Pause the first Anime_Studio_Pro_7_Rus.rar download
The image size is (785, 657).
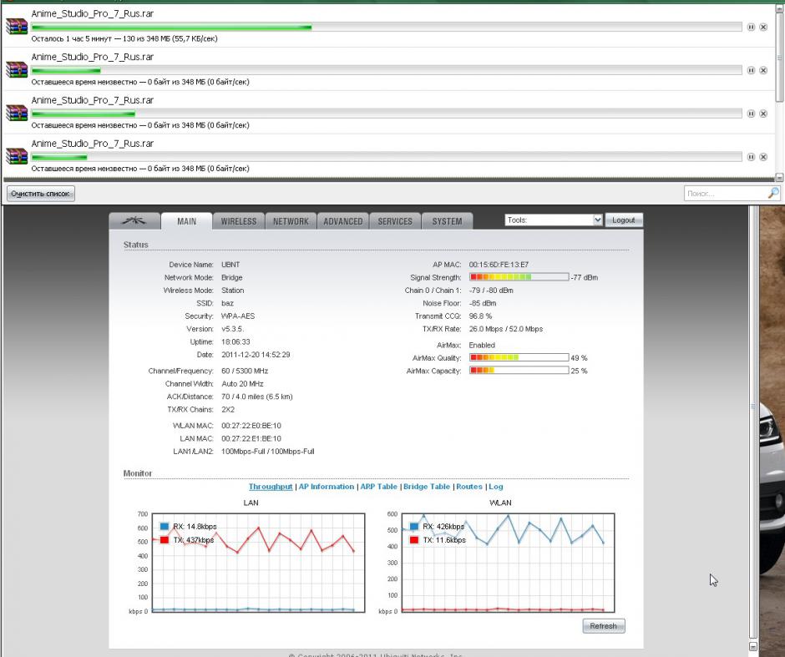coord(751,27)
